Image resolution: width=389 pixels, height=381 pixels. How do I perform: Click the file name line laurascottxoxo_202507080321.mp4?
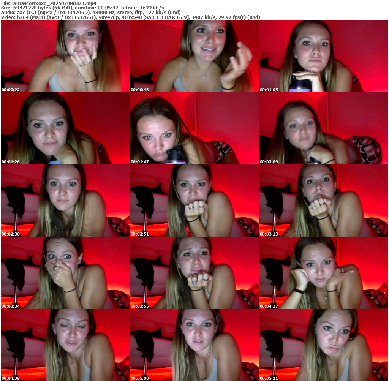[49, 3]
